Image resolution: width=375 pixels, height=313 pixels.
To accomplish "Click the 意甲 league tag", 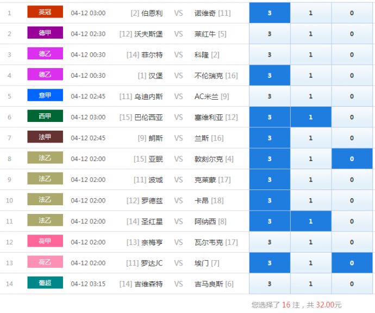I will pos(45,95).
